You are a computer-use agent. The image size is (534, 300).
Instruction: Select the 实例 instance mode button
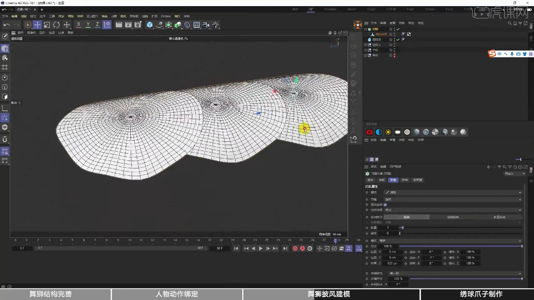point(407,217)
